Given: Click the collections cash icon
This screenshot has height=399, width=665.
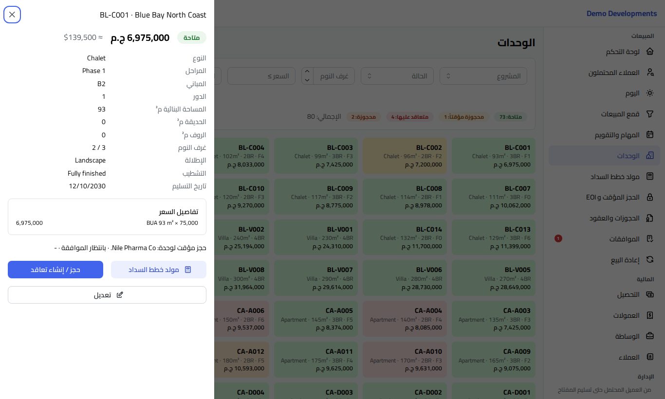Looking at the screenshot, I should (650, 294).
